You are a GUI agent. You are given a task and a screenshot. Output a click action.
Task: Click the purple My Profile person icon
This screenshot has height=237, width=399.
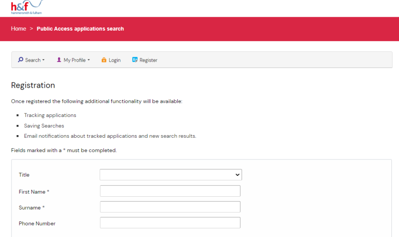pos(59,60)
